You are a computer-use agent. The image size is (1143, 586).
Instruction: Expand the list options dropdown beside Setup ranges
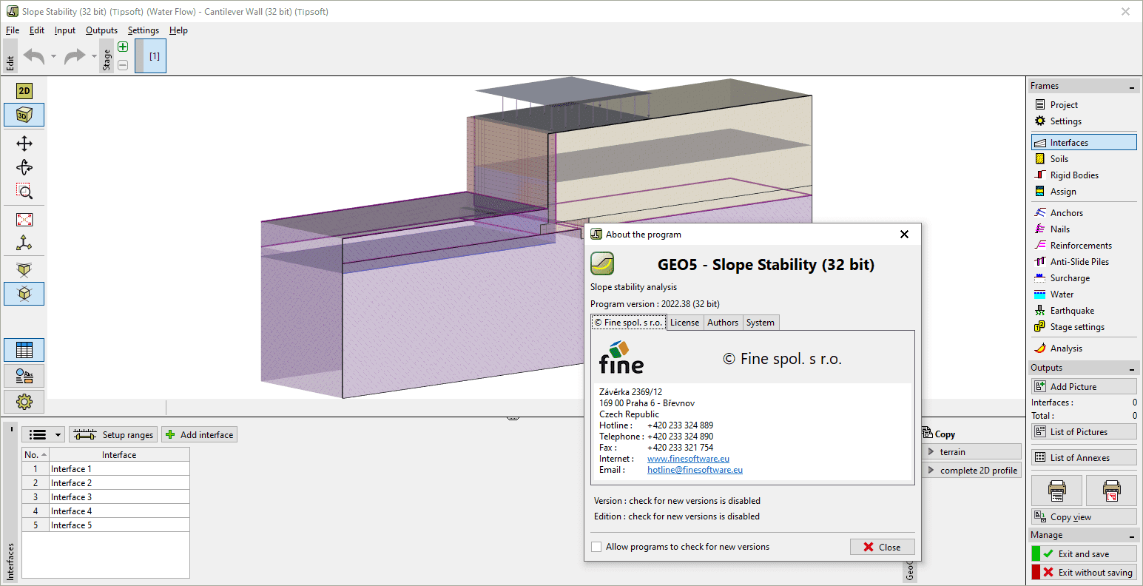(58, 435)
